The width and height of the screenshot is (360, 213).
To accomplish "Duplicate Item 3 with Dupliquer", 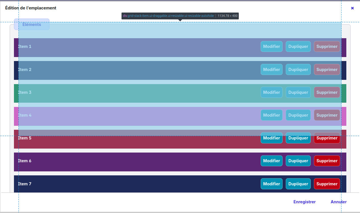I will (298, 92).
